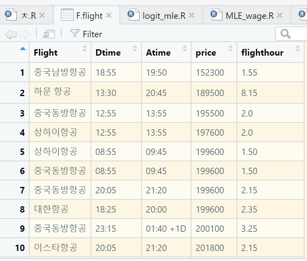Switch to the logit_mle.R tab
This screenshot has width=307, height=261.
[161, 15]
